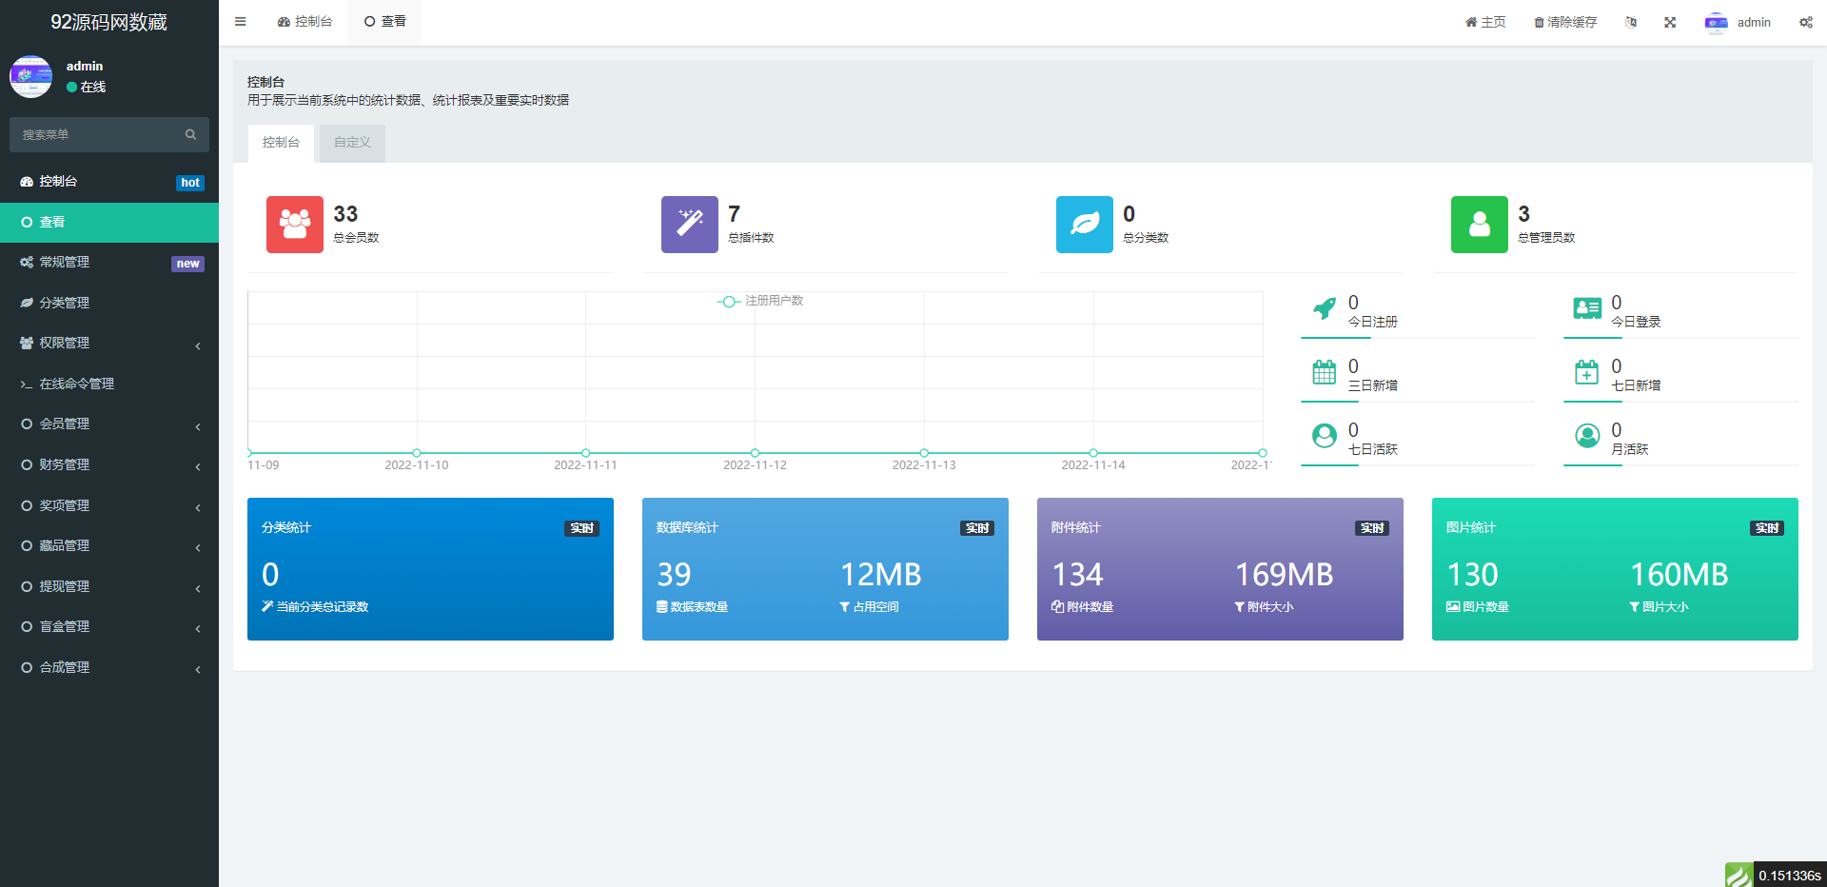The width and height of the screenshot is (1827, 887).
Task: Toggle the 注册用户数 chart legend
Action: 760,301
